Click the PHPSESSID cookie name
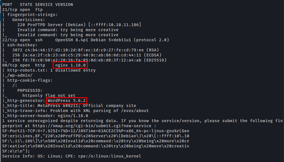Viewport: 284px width, 162px height. [30, 90]
